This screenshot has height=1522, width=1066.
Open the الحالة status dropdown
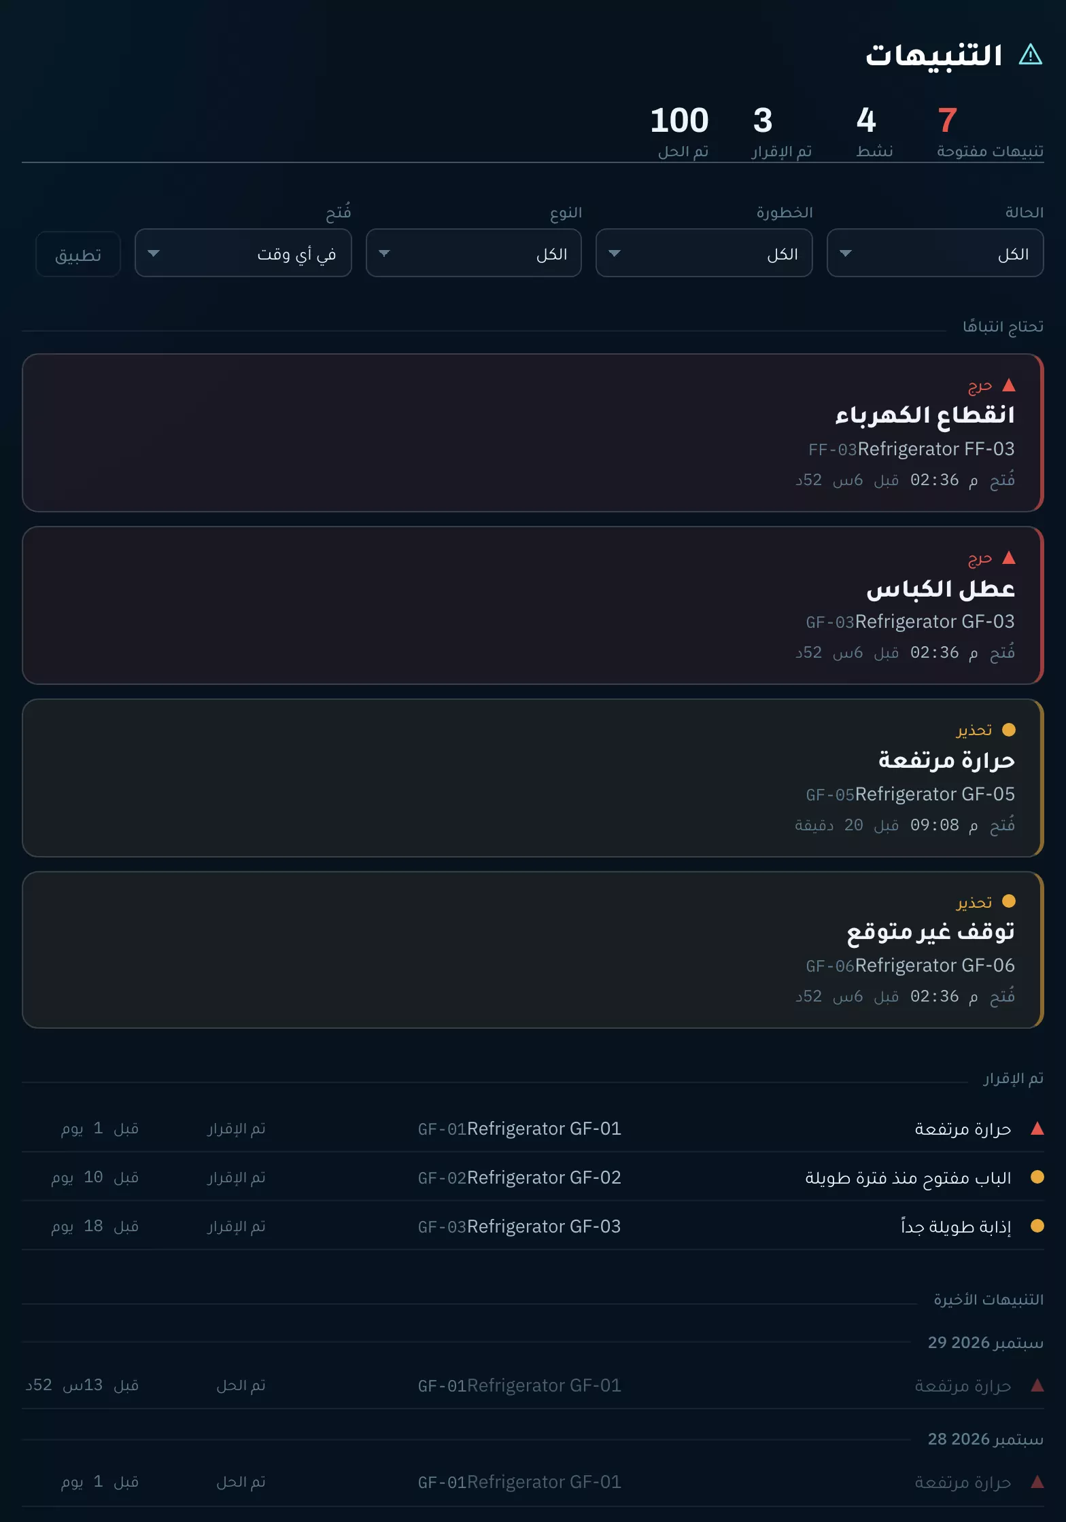point(935,253)
